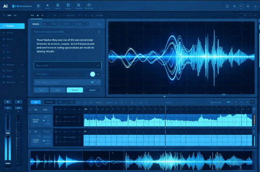Collapse the first track using its header arrow

[30, 110]
